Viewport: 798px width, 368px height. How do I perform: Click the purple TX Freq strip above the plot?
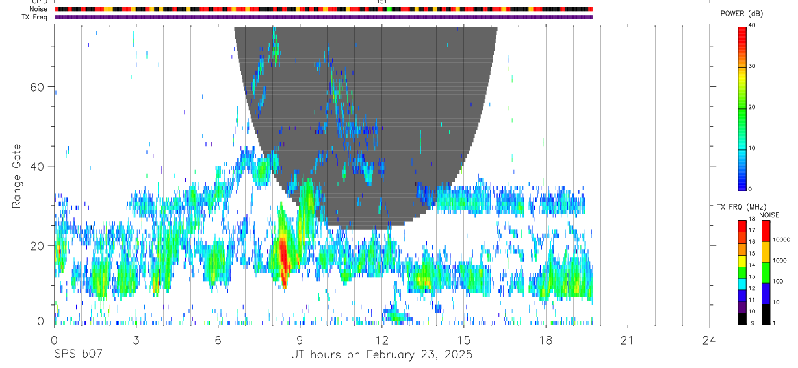click(x=324, y=17)
